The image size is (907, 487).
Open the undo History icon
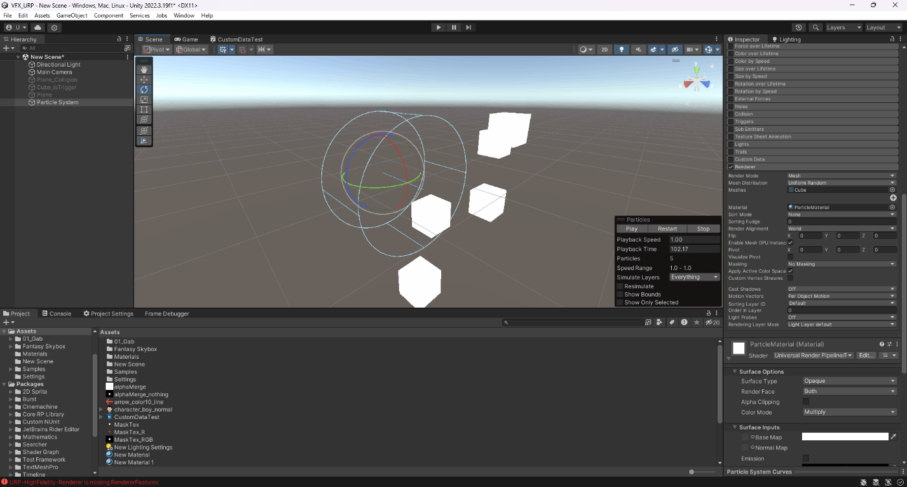(799, 28)
